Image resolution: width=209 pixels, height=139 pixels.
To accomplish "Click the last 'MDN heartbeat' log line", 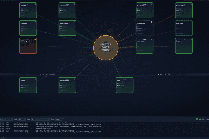I will pos(68,132).
